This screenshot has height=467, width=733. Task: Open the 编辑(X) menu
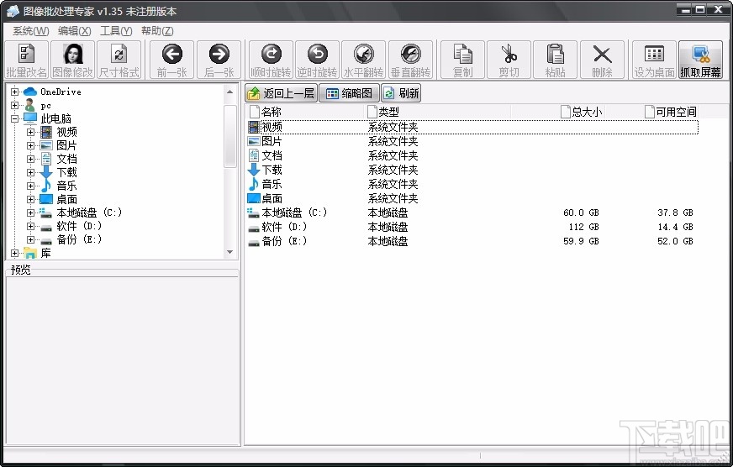pos(74,31)
